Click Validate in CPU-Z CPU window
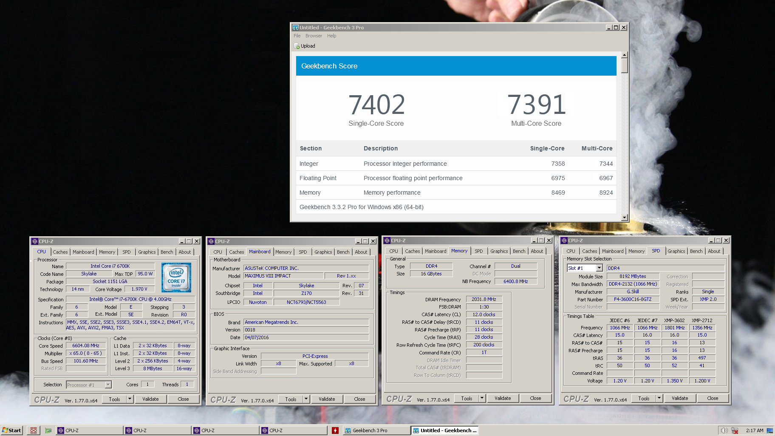775x436 pixels. [150, 399]
